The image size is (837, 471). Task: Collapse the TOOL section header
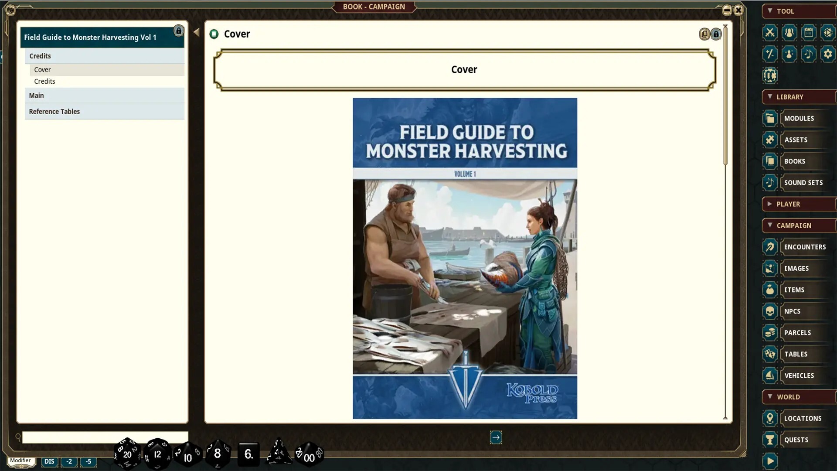pyautogui.click(x=799, y=11)
